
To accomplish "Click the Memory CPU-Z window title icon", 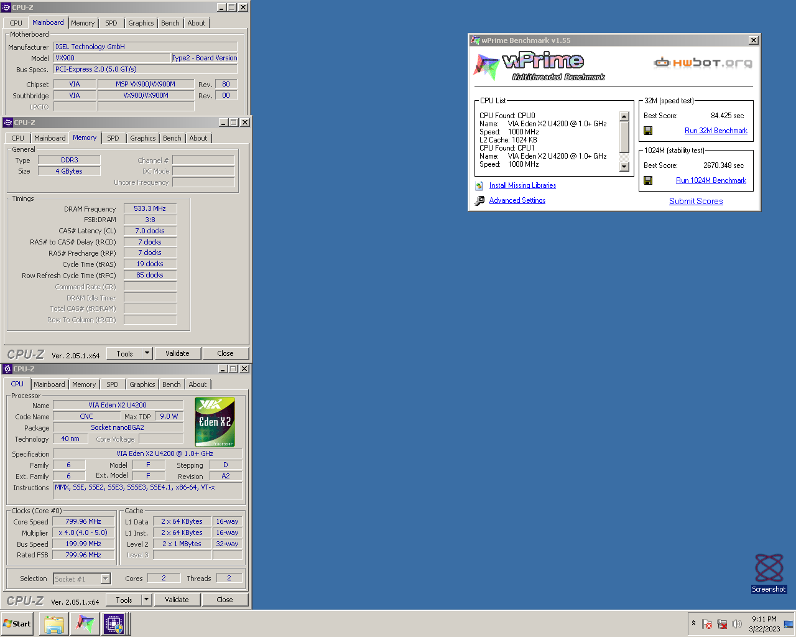I will coord(8,123).
